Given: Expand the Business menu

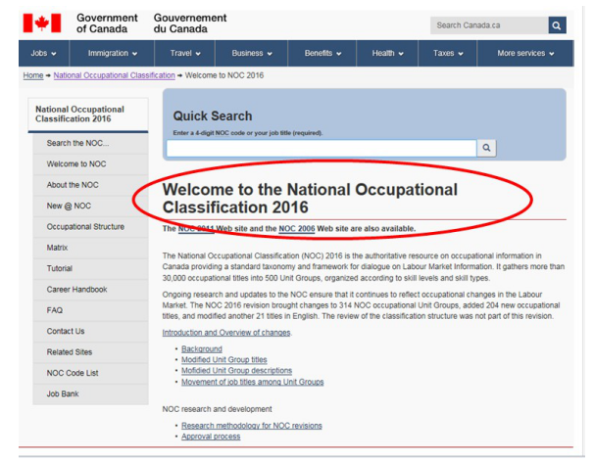Looking at the screenshot, I should click(x=252, y=53).
